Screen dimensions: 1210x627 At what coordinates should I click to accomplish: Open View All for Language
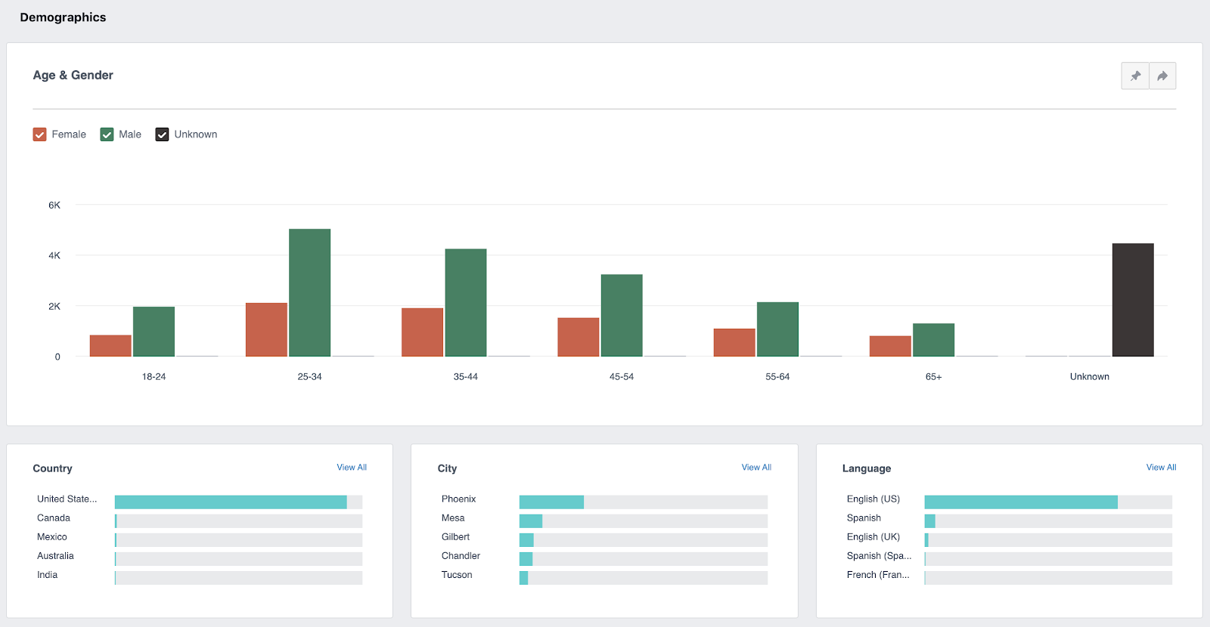pyautogui.click(x=1161, y=468)
